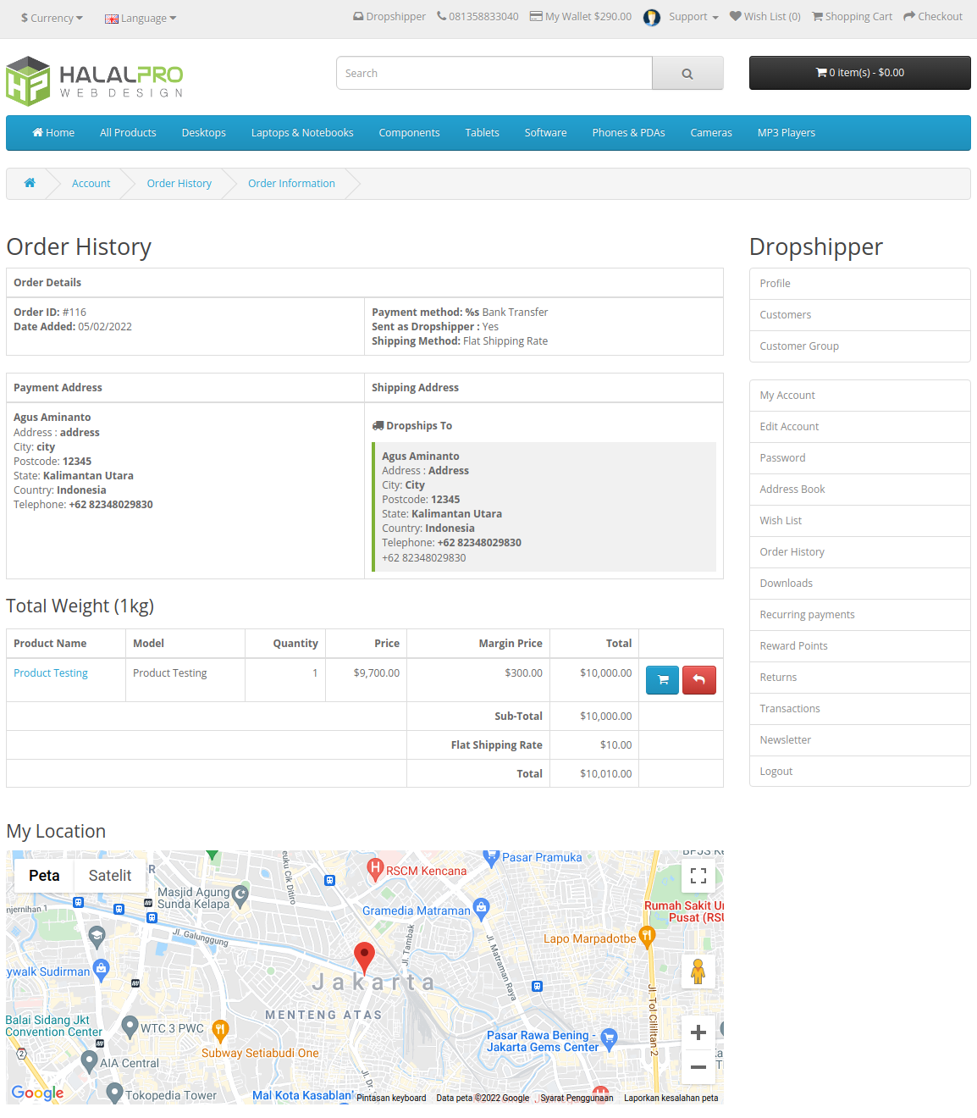Switch map to Peta view
Screen dimensions: 977x1118
(x=44, y=876)
